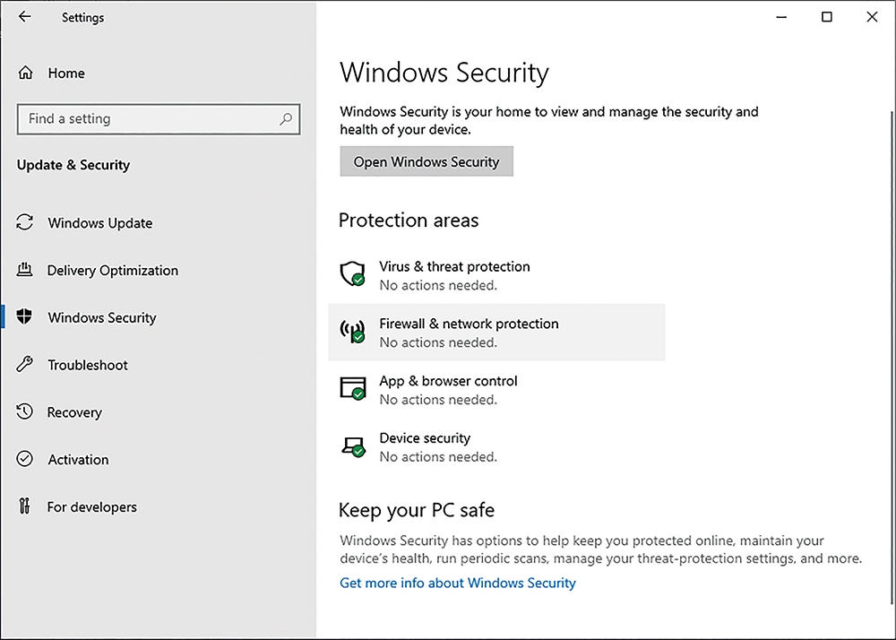Click the Windows Update sync icon
This screenshot has height=640, width=896.
click(x=24, y=222)
